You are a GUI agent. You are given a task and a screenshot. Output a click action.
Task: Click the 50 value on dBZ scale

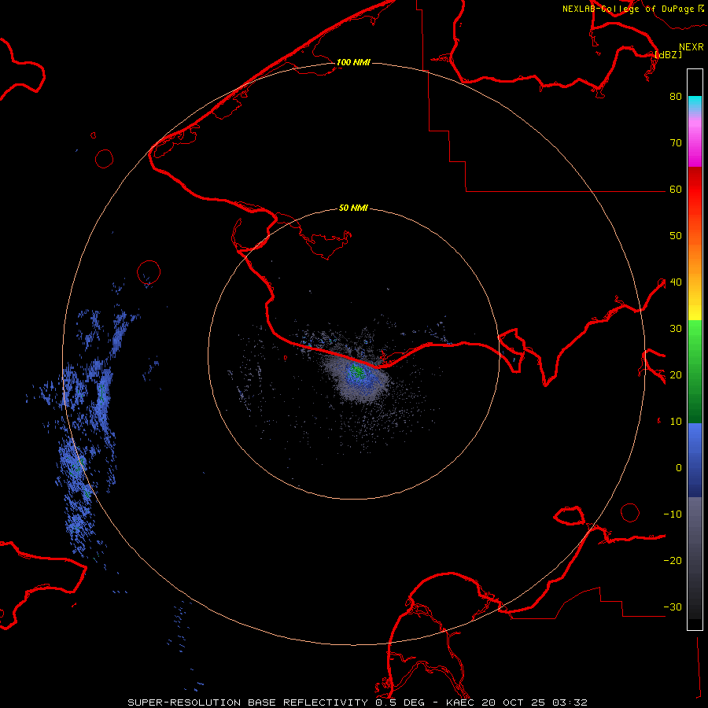(676, 236)
